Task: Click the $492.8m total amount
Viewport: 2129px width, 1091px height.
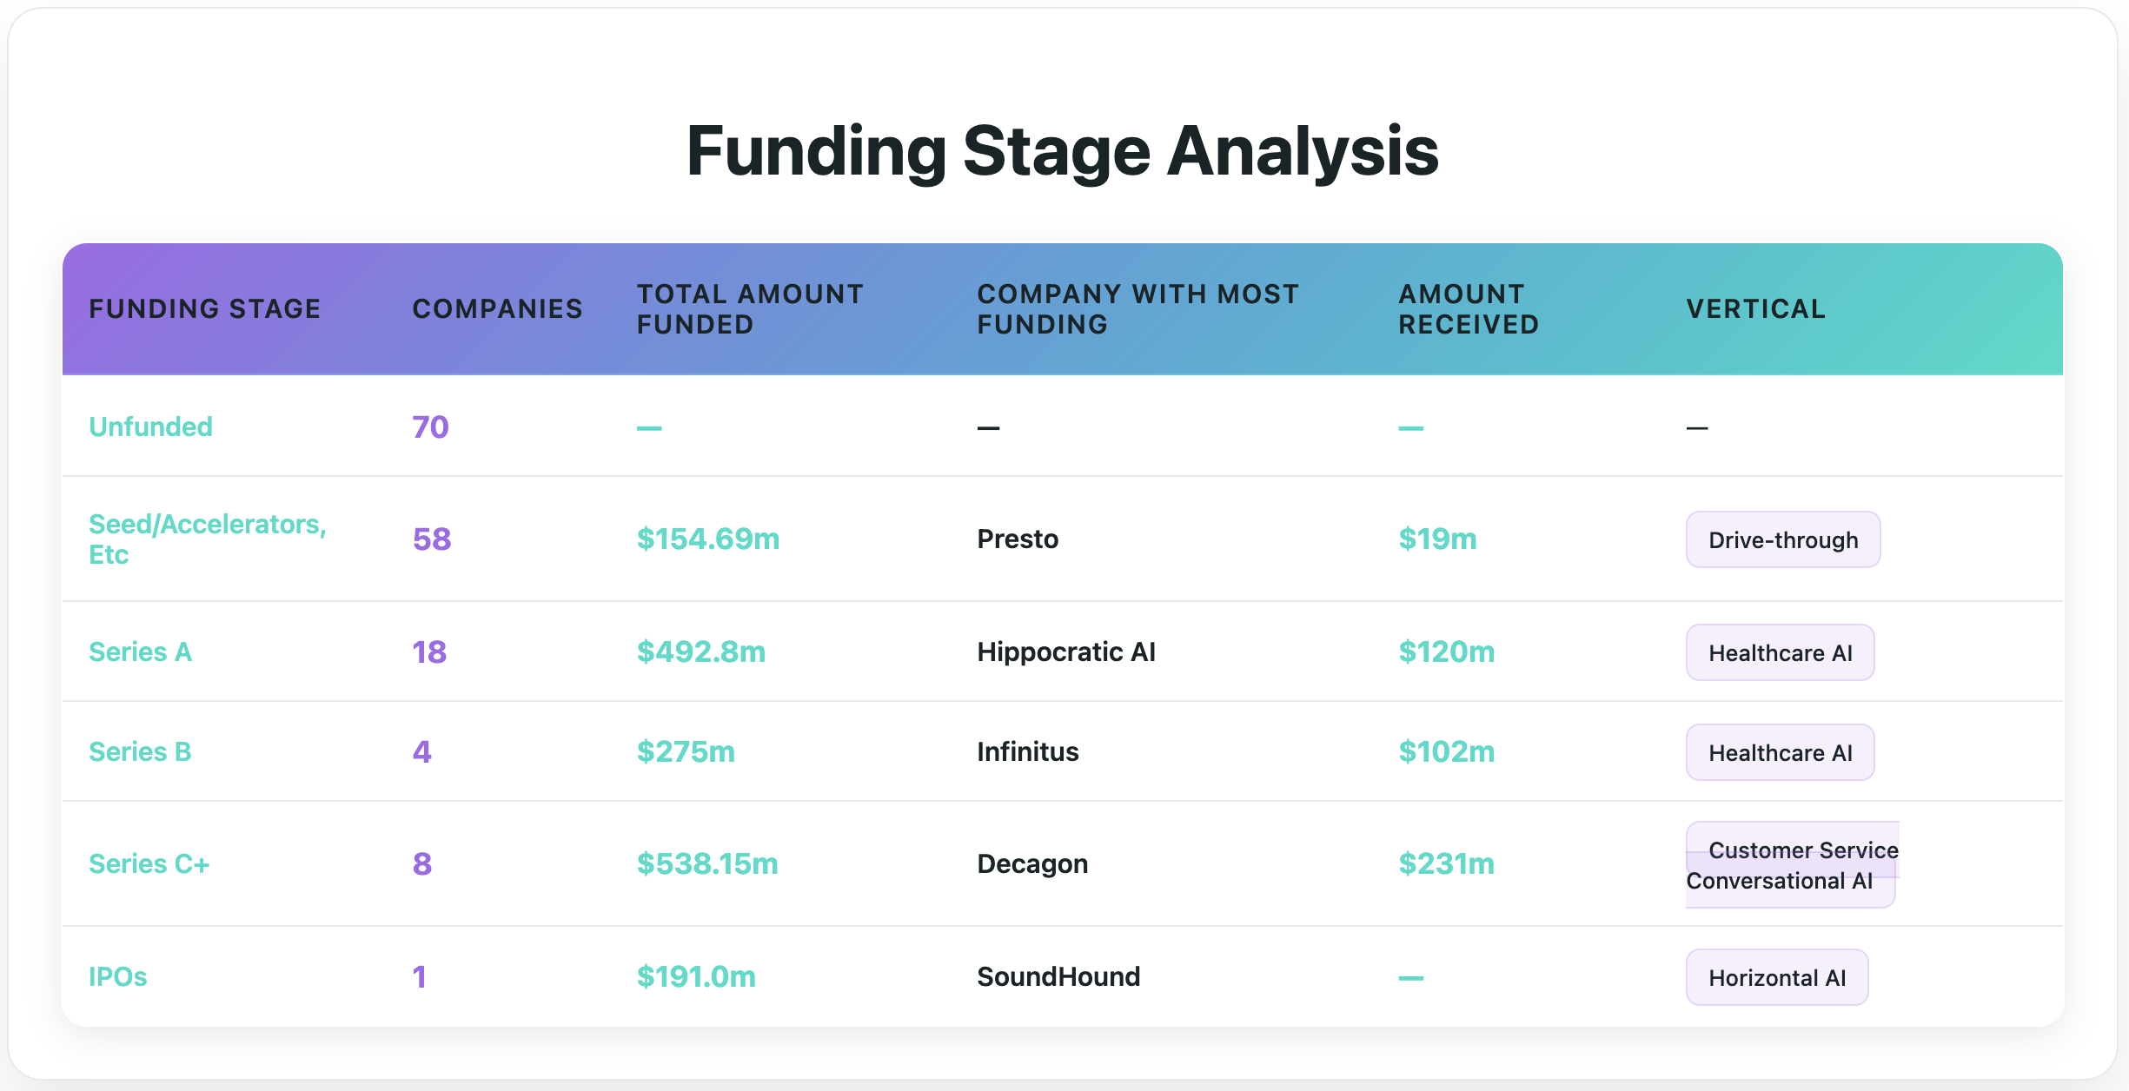Action: click(x=700, y=651)
